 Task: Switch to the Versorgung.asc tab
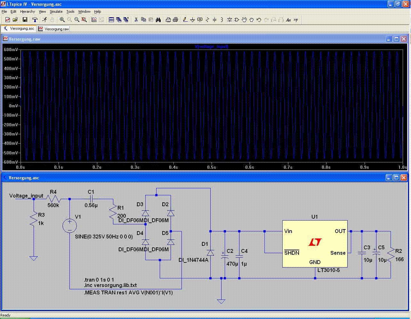pyautogui.click(x=19, y=28)
